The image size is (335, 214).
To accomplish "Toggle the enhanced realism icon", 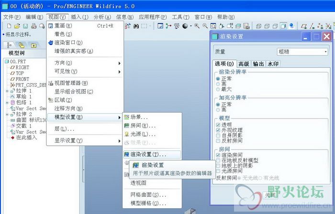I will [x=291, y=26].
